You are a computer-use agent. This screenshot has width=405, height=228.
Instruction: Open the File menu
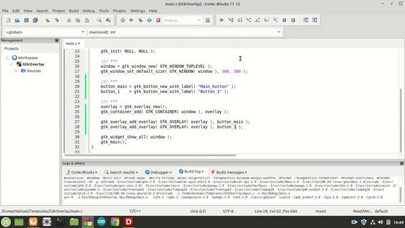tap(5, 11)
